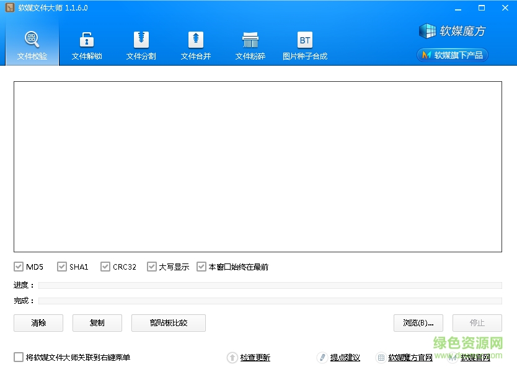
Task: Click the 检查更新 update icon
Action: [x=231, y=357]
